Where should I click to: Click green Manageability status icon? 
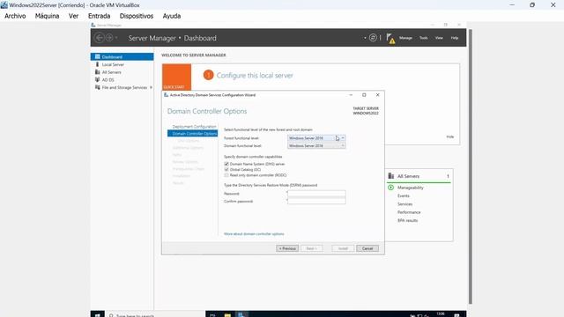coord(391,188)
